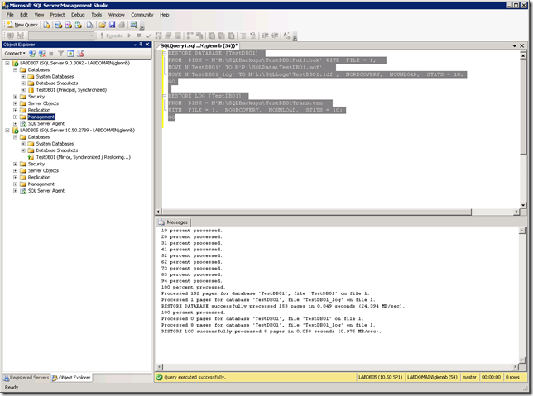Expand the Security folder under LABDB07

tap(15, 96)
